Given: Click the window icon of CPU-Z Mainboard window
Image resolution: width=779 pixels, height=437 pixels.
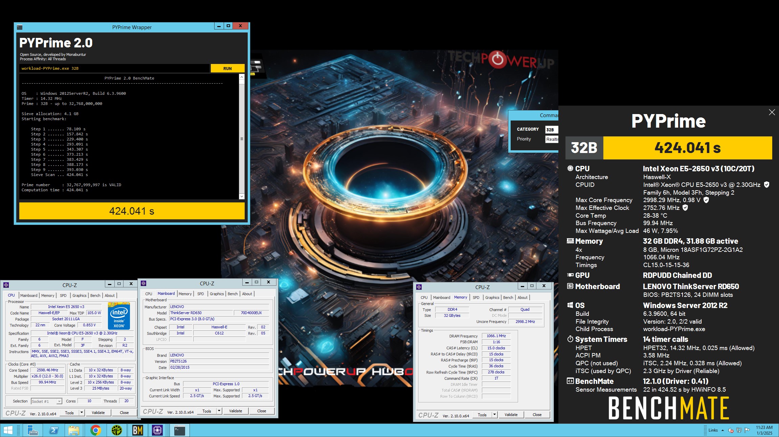Looking at the screenshot, I should click(143, 283).
